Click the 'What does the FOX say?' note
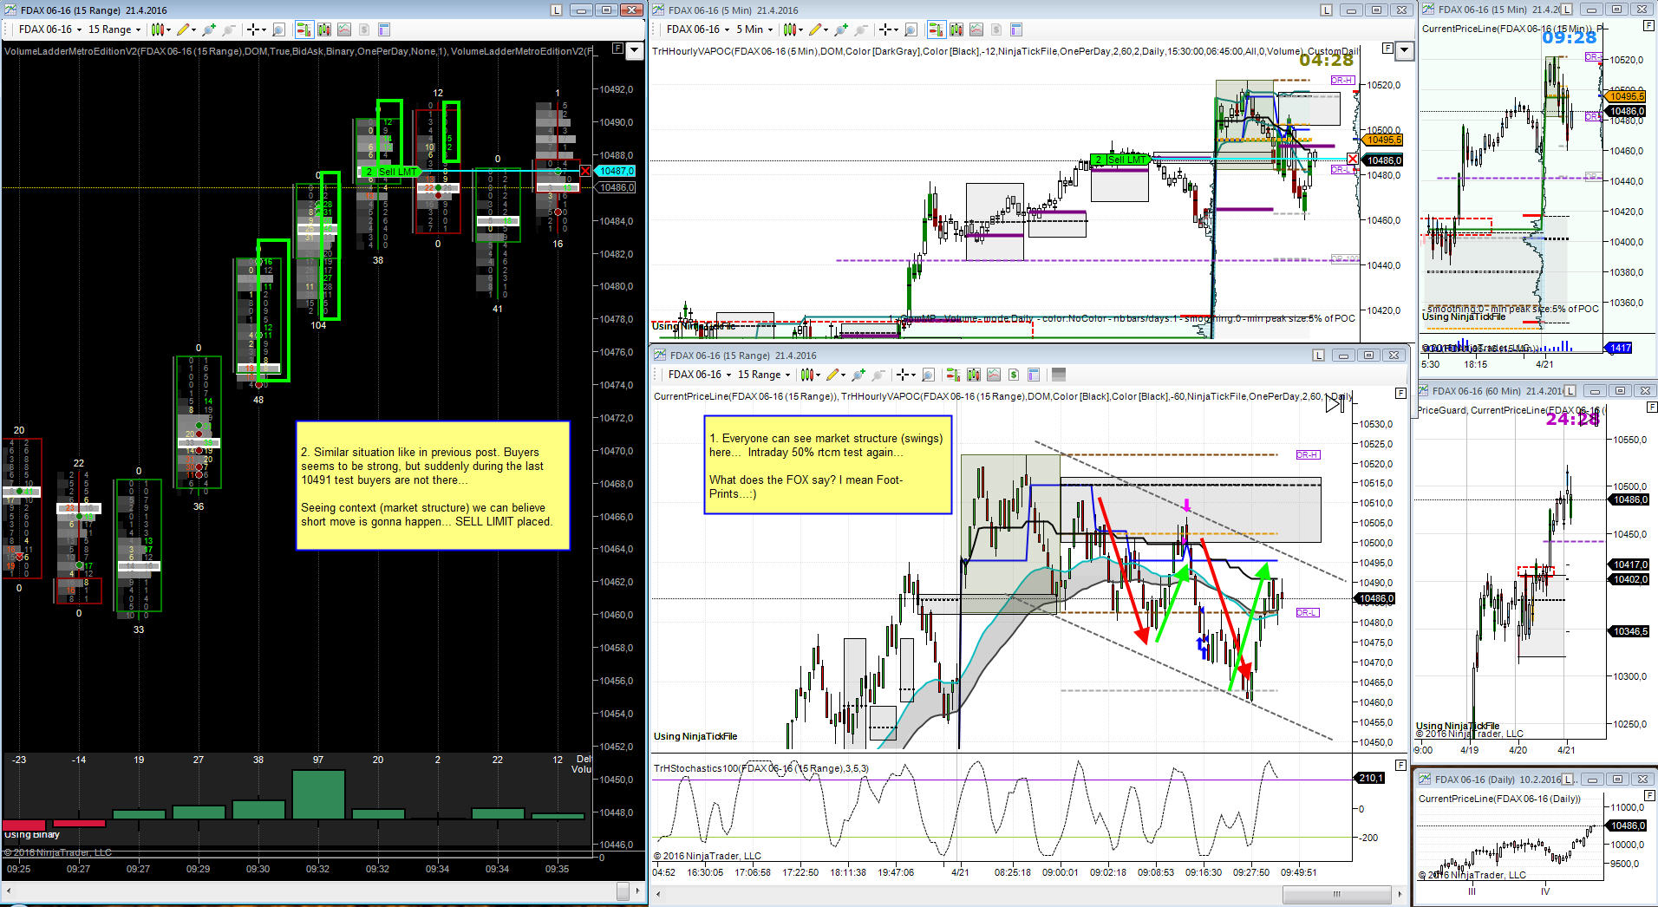Image resolution: width=1658 pixels, height=907 pixels. 828,466
